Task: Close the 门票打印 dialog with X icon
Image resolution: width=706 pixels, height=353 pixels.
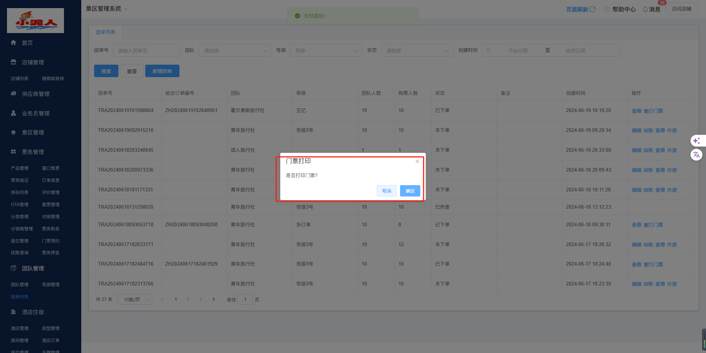Action: coord(417,162)
